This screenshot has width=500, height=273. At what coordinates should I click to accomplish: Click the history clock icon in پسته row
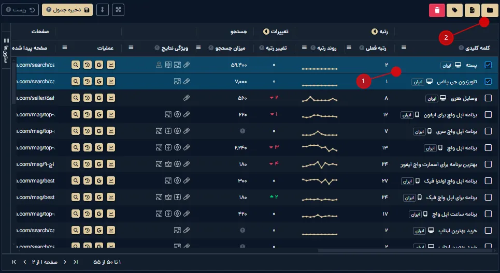tap(87, 65)
